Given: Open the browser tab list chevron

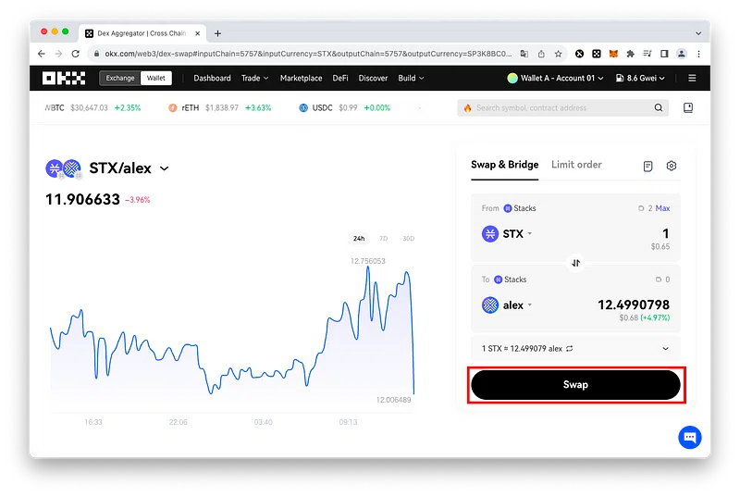Looking at the screenshot, I should [x=698, y=33].
